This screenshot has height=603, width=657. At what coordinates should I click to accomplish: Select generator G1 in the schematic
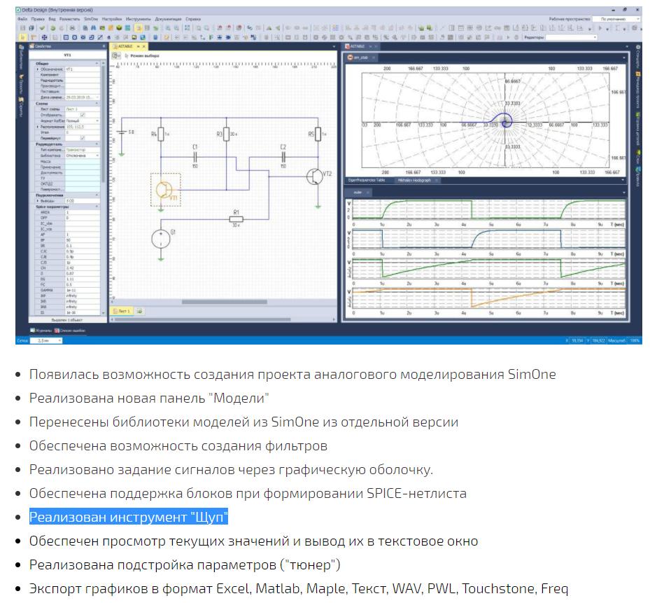(161, 239)
